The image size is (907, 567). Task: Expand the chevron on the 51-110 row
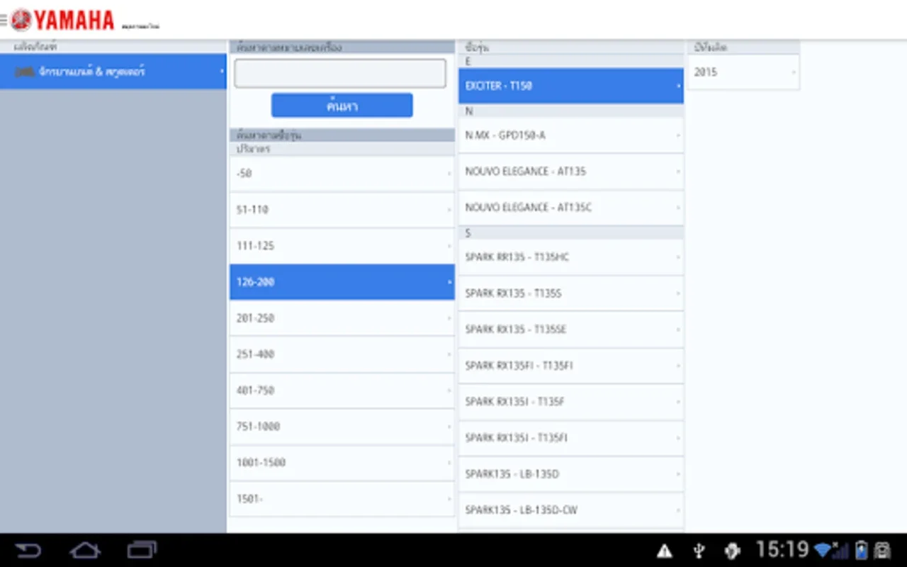click(x=449, y=210)
